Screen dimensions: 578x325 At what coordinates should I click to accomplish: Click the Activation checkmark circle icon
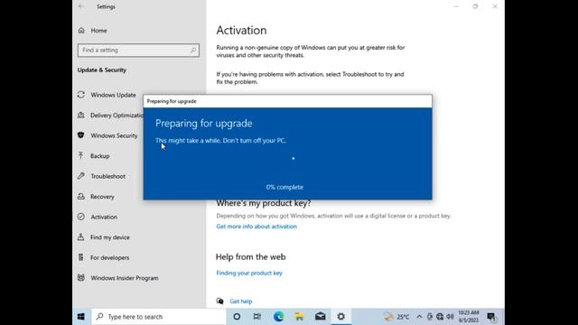click(x=81, y=217)
